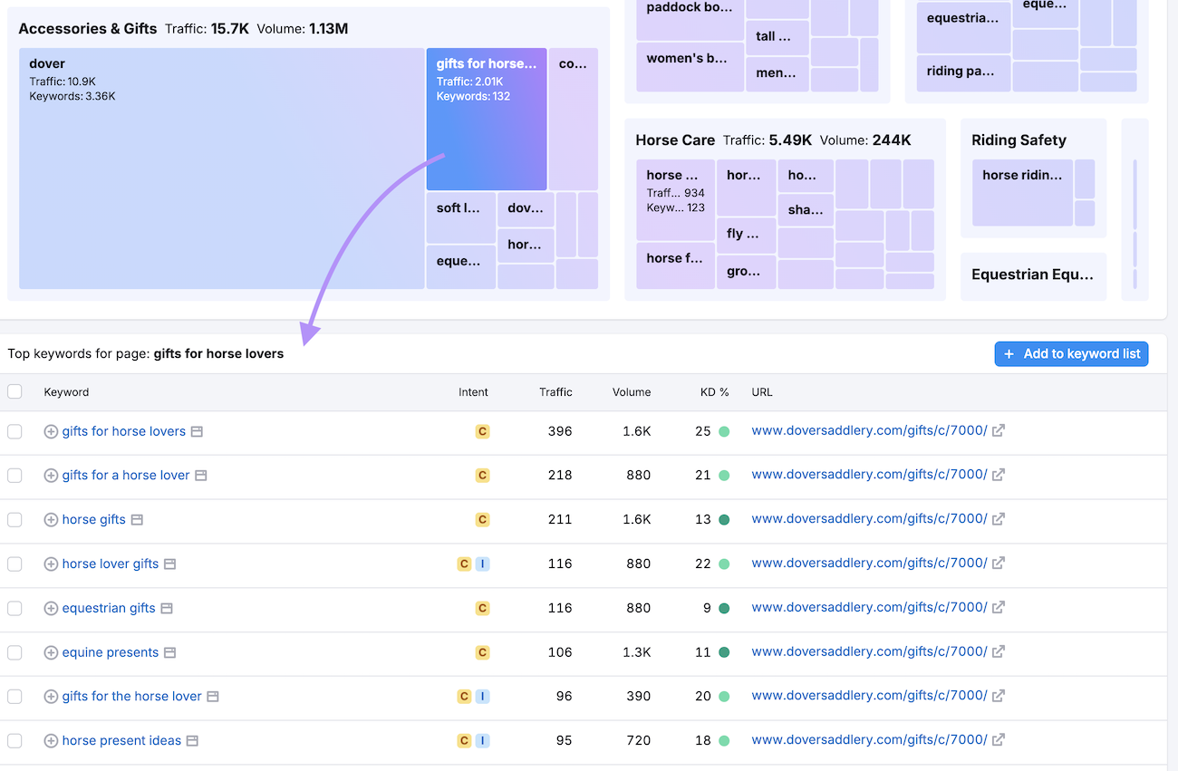Select the 'horse lover gifts' row checkbox

pyautogui.click(x=14, y=564)
